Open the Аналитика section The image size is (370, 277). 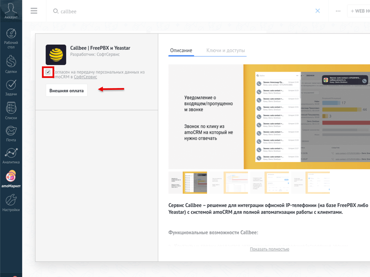[11, 156]
